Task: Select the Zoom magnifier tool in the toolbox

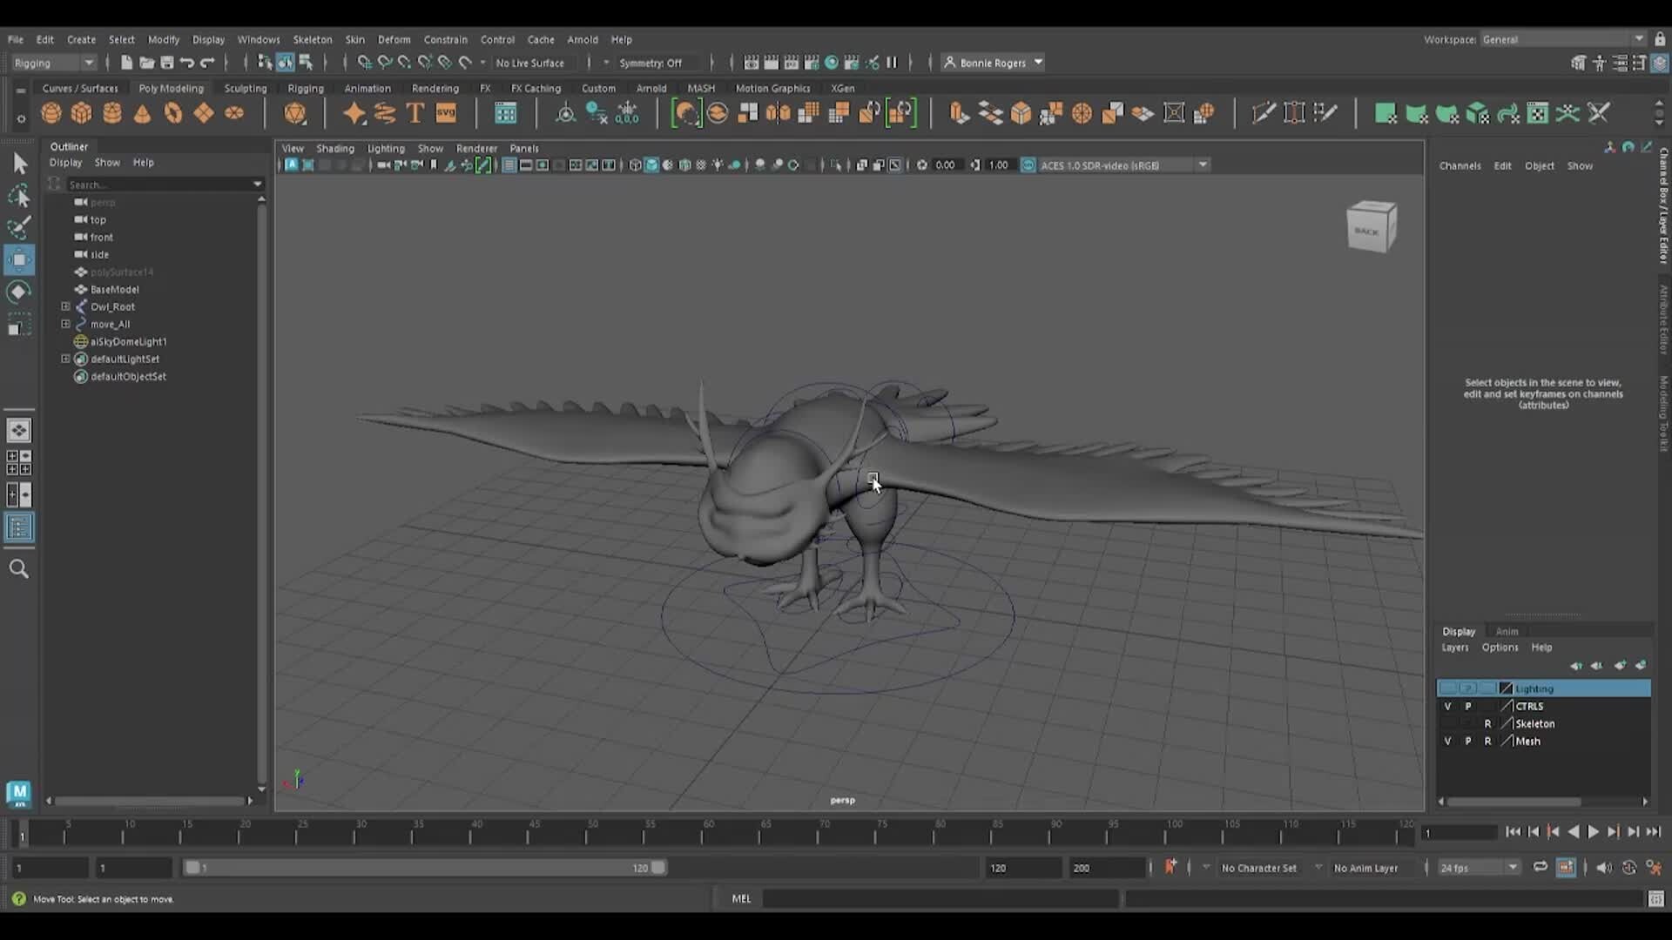Action: pyautogui.click(x=19, y=568)
